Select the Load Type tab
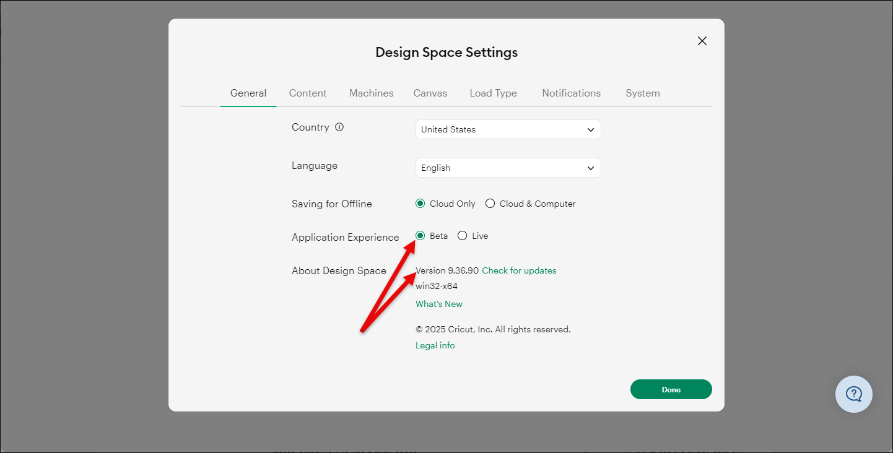Screen dimensions: 893x453 (493, 93)
